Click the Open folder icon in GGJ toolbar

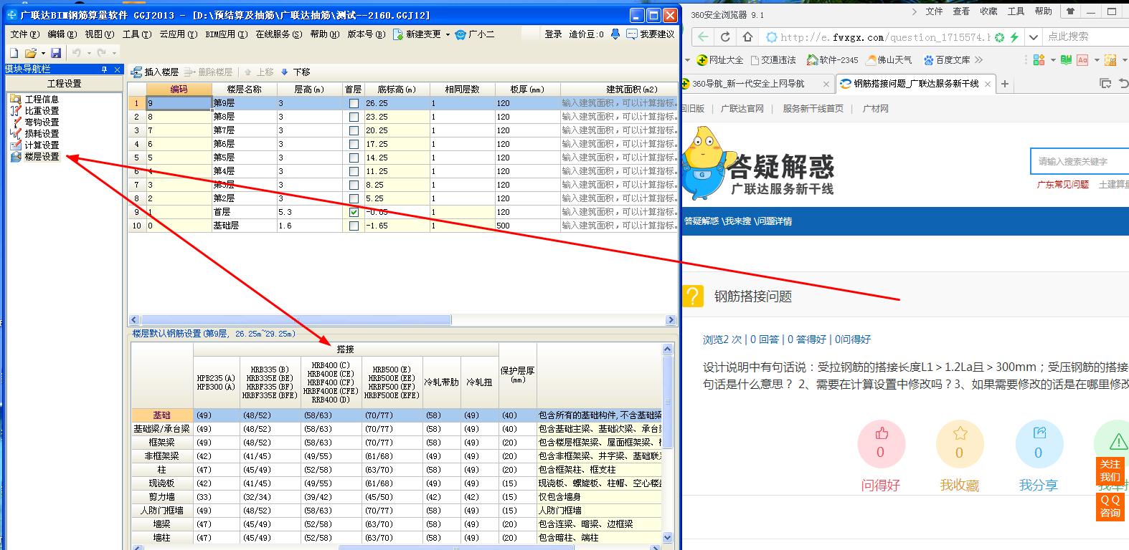click(30, 53)
